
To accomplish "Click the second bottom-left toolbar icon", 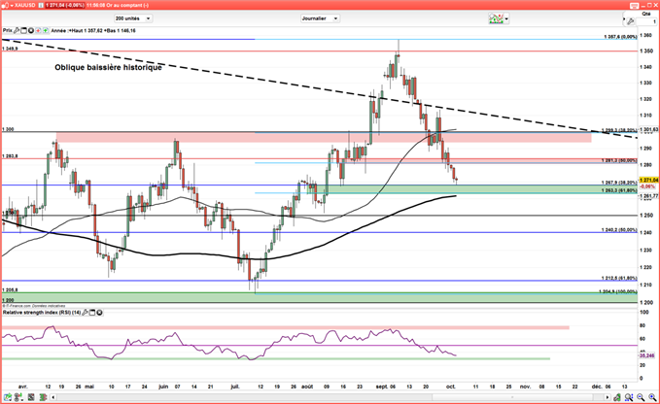I will click(x=18, y=397).
